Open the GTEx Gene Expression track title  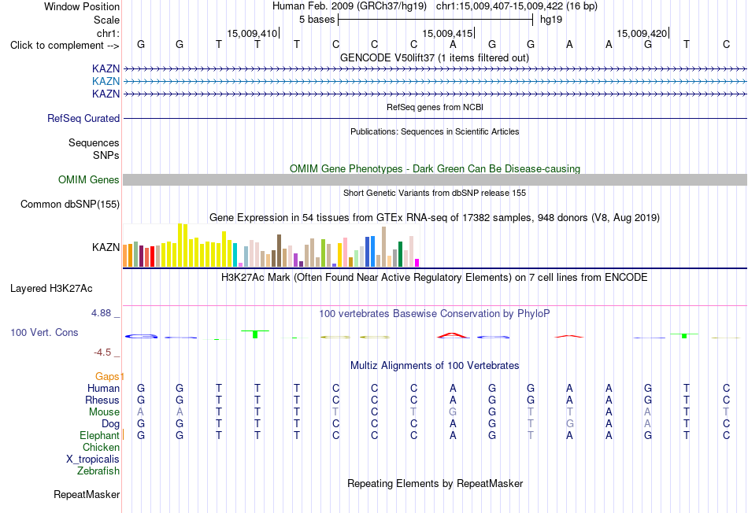point(435,217)
